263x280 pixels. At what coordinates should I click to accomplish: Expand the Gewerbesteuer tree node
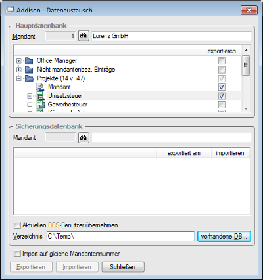click(x=30, y=105)
